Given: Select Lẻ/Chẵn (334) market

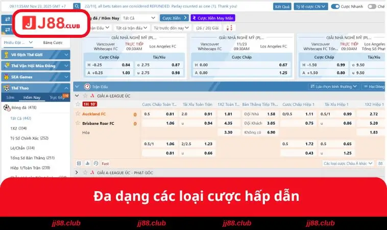Looking at the screenshot, I should click(22, 148).
